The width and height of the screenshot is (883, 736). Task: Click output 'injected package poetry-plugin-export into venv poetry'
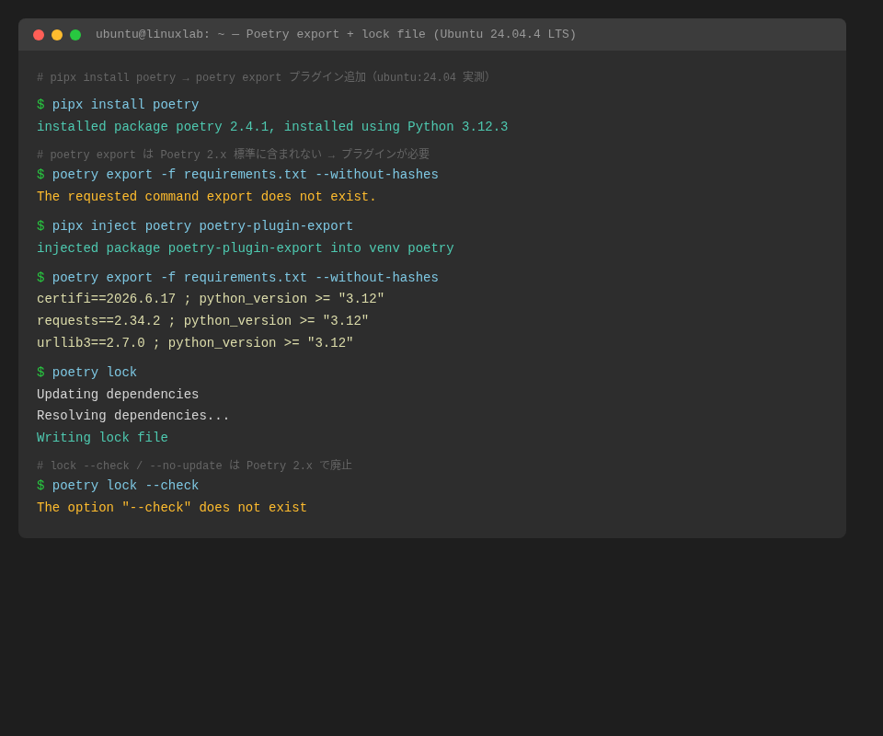tap(245, 248)
